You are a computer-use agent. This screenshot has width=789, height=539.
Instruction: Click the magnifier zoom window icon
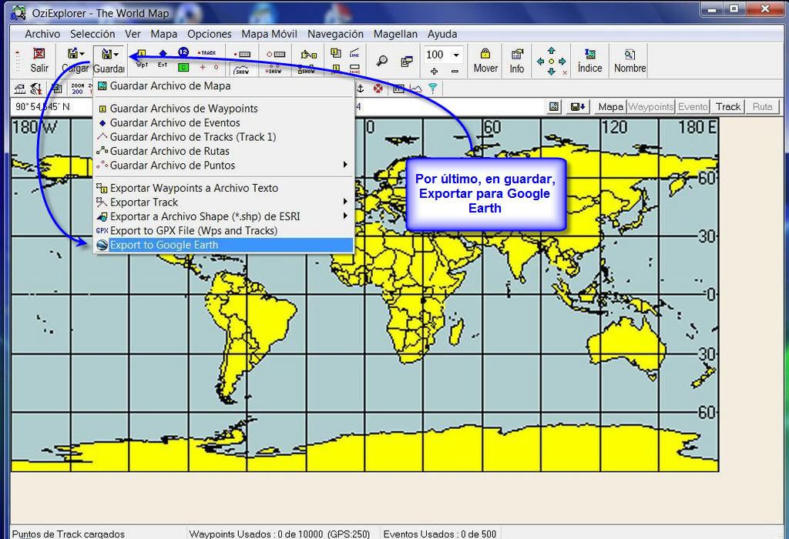click(x=382, y=61)
